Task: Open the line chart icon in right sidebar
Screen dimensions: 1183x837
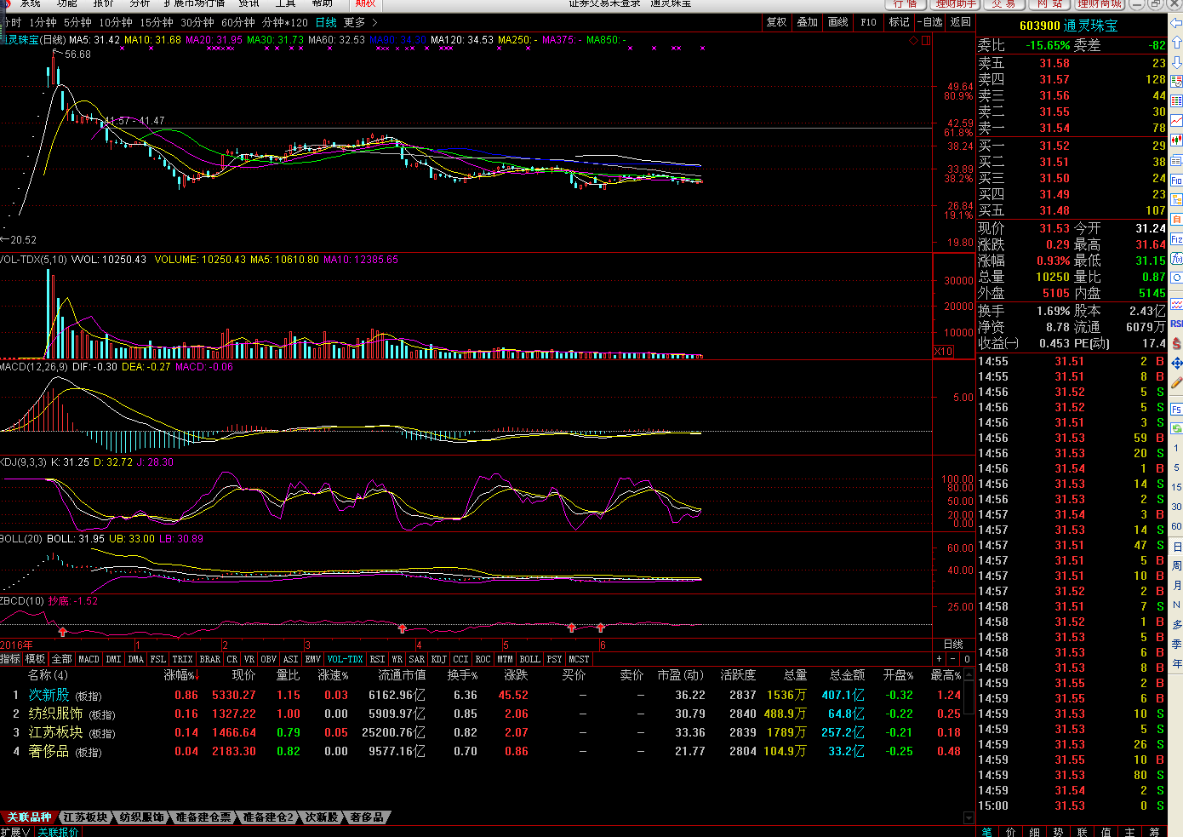Action: click(1176, 121)
